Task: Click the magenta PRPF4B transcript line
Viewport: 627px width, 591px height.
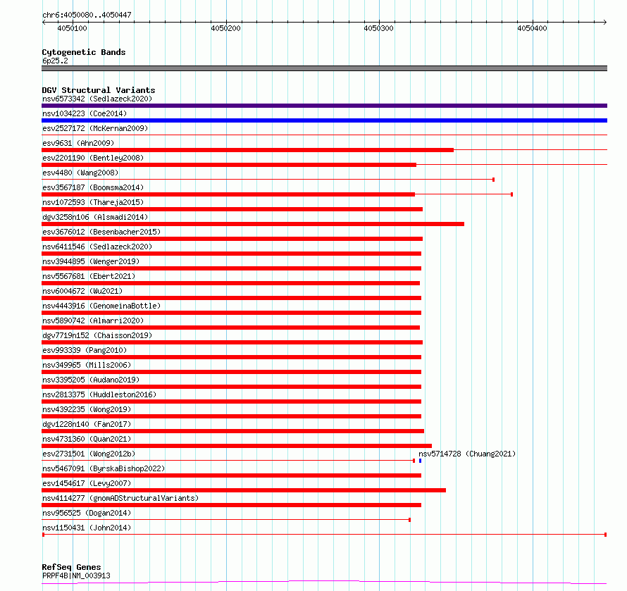Action: pyautogui.click(x=324, y=582)
